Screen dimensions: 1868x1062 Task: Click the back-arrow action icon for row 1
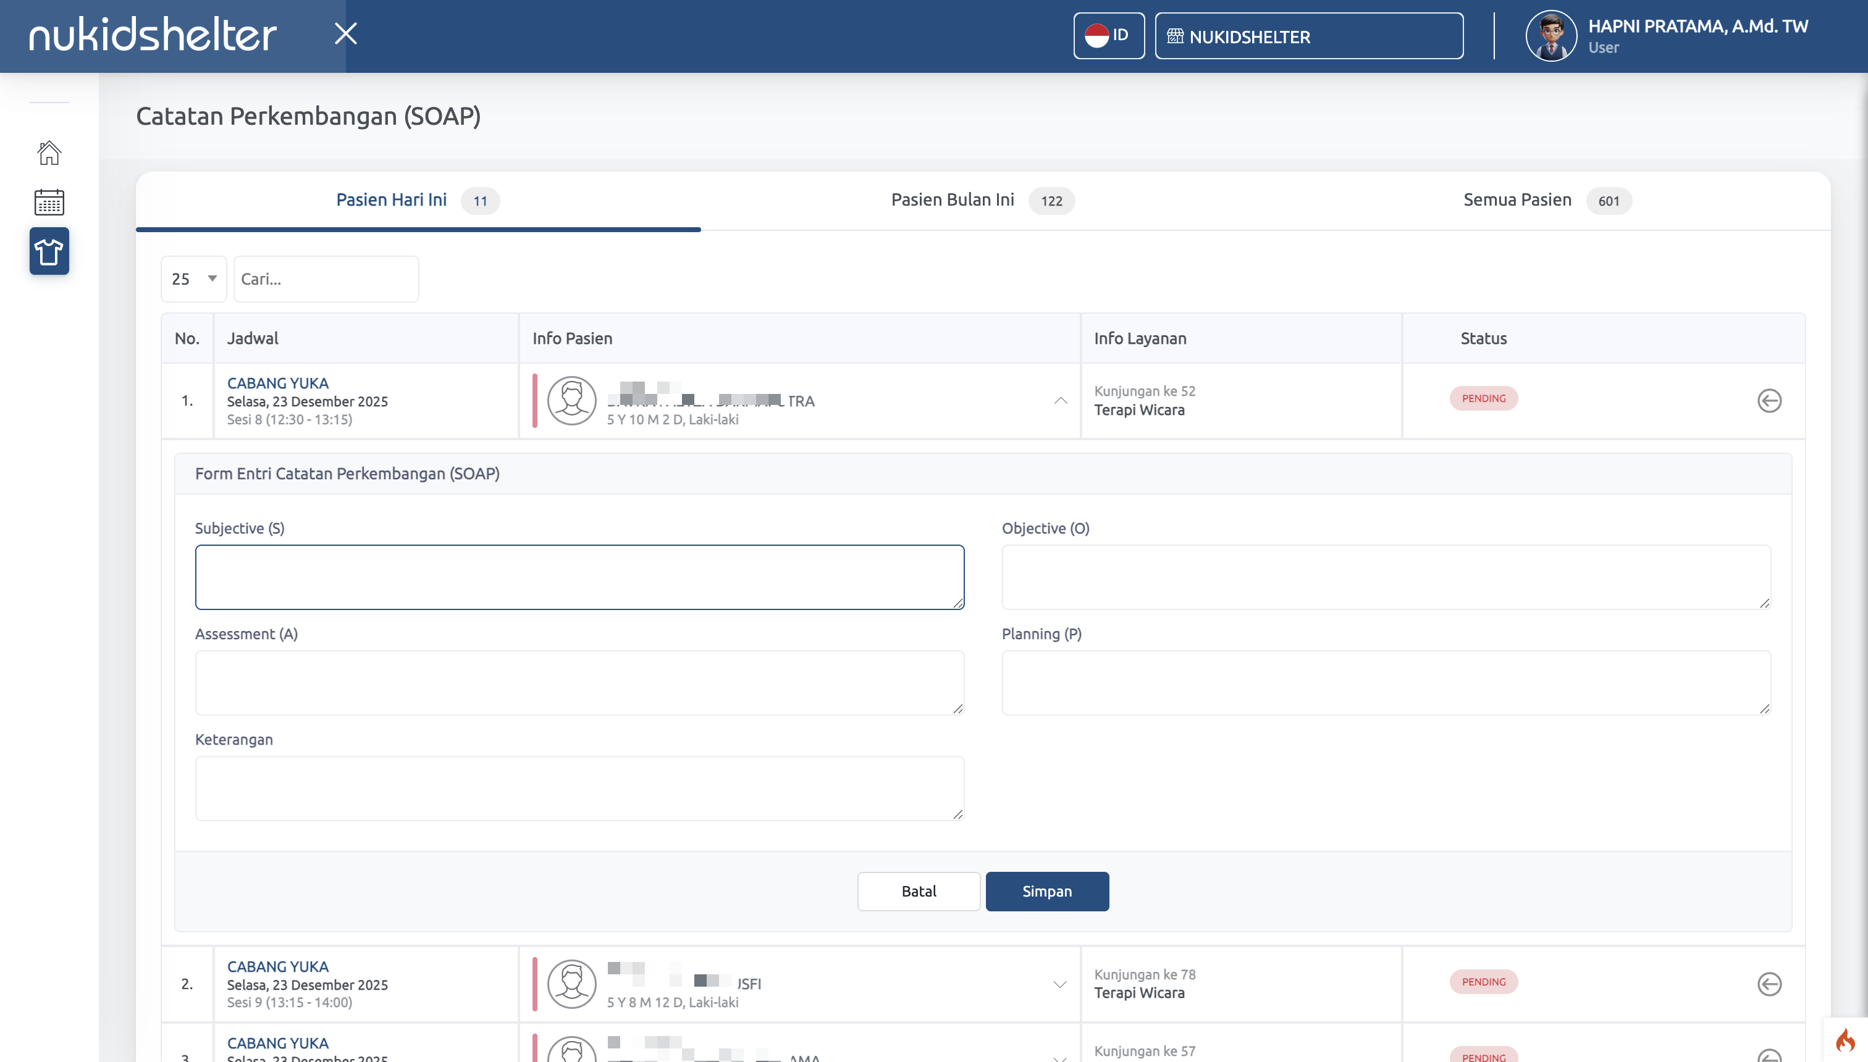click(x=1769, y=401)
